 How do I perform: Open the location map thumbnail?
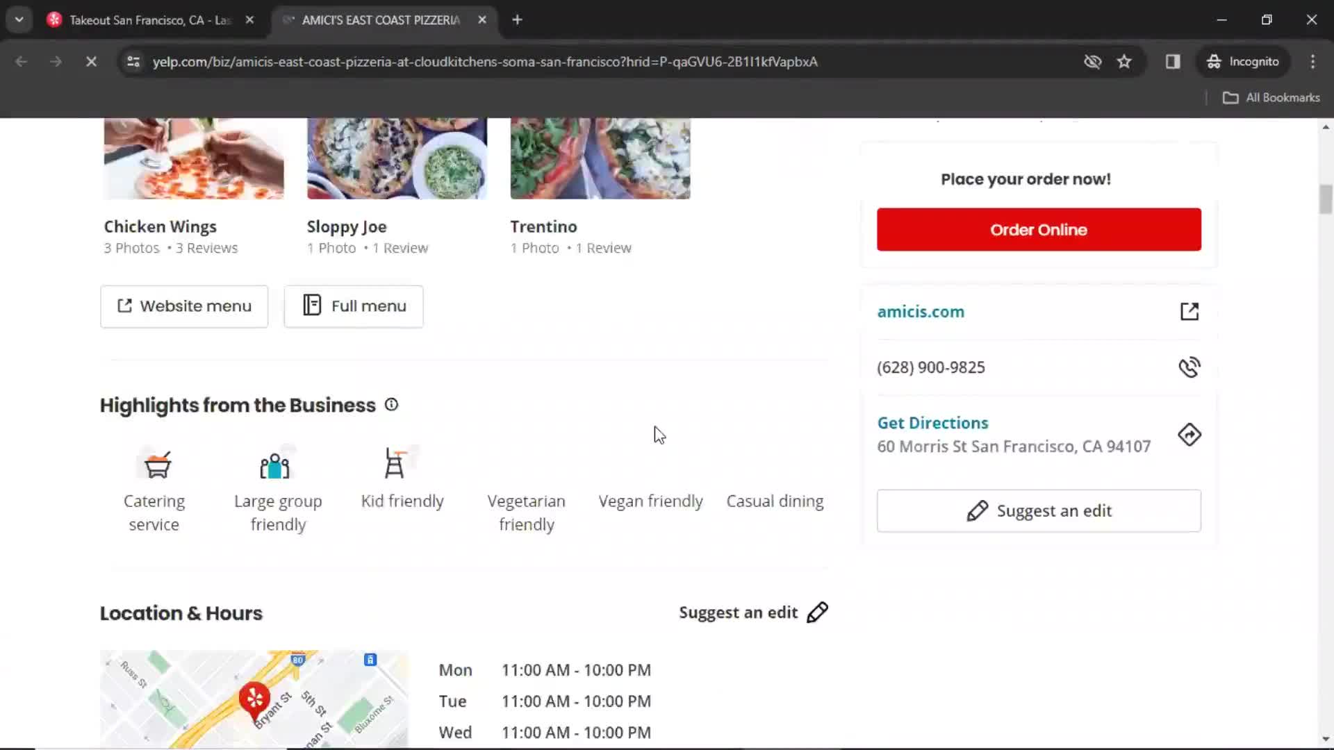click(x=254, y=699)
